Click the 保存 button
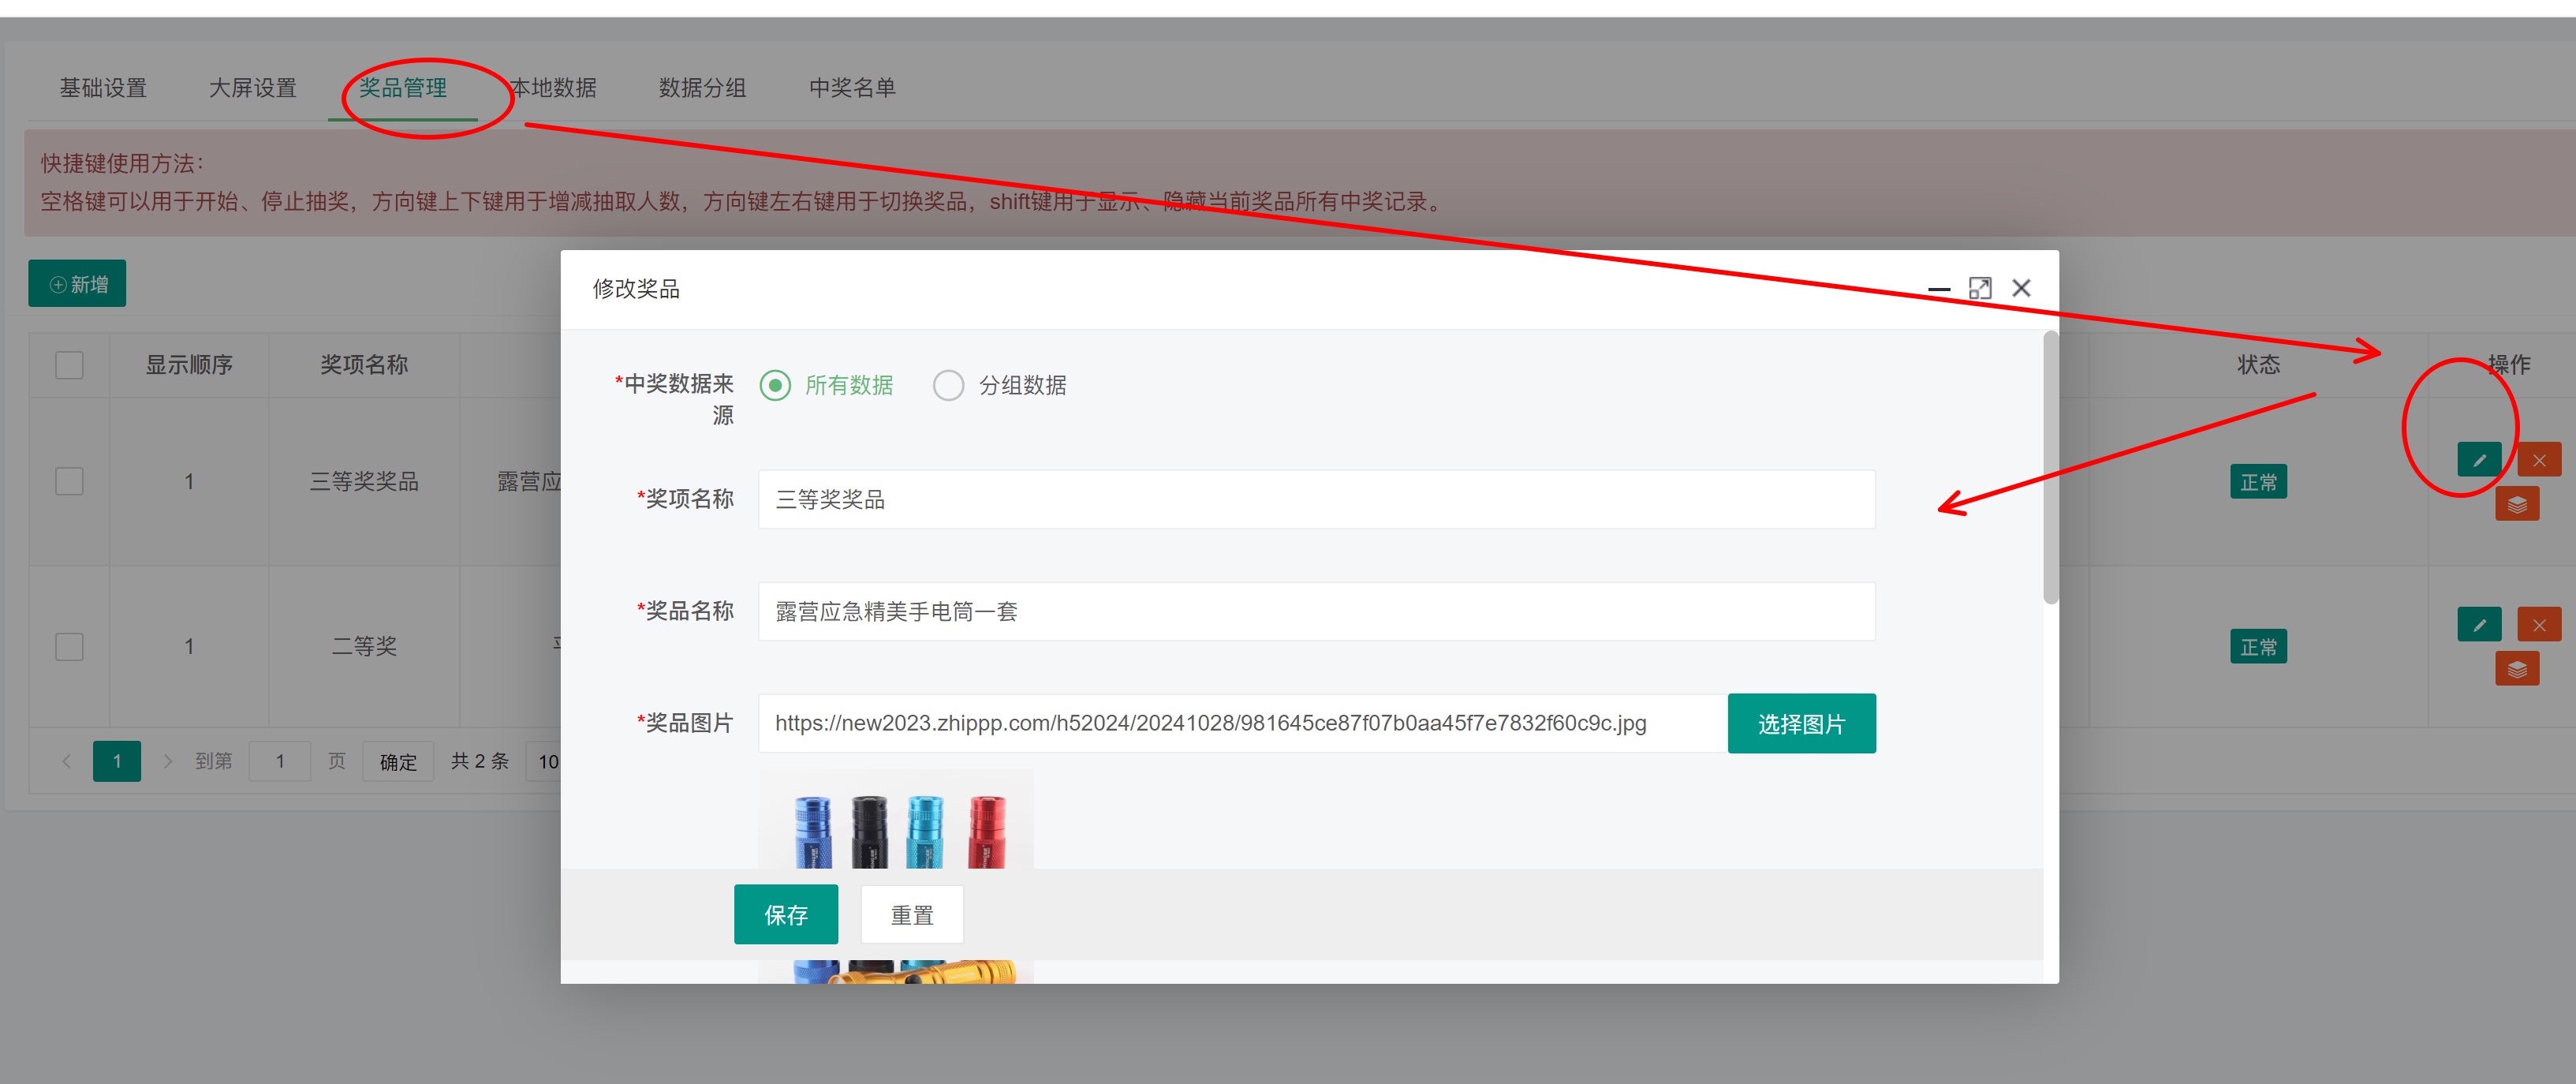2576x1084 pixels. pos(785,914)
